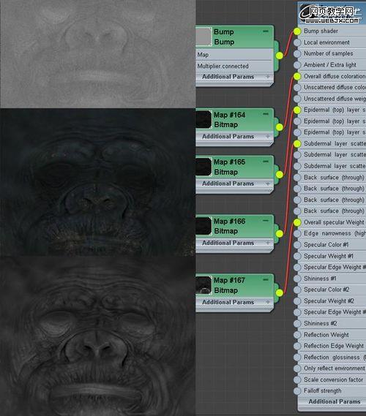
Task: Click the Ambient / Extra light socket
Action: (x=297, y=65)
